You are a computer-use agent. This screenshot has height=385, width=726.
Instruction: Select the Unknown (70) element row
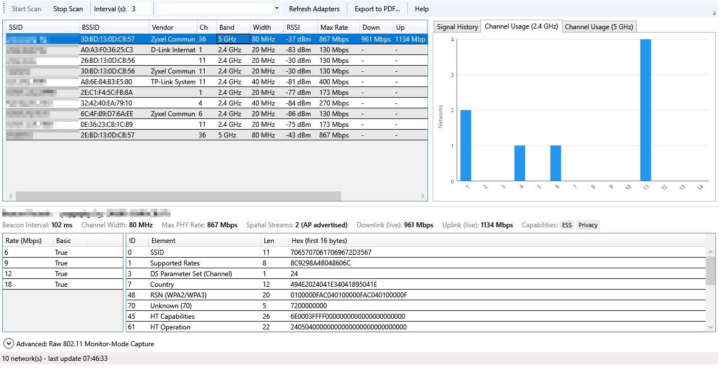416,306
